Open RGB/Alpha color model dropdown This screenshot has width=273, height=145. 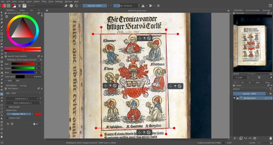22,60
